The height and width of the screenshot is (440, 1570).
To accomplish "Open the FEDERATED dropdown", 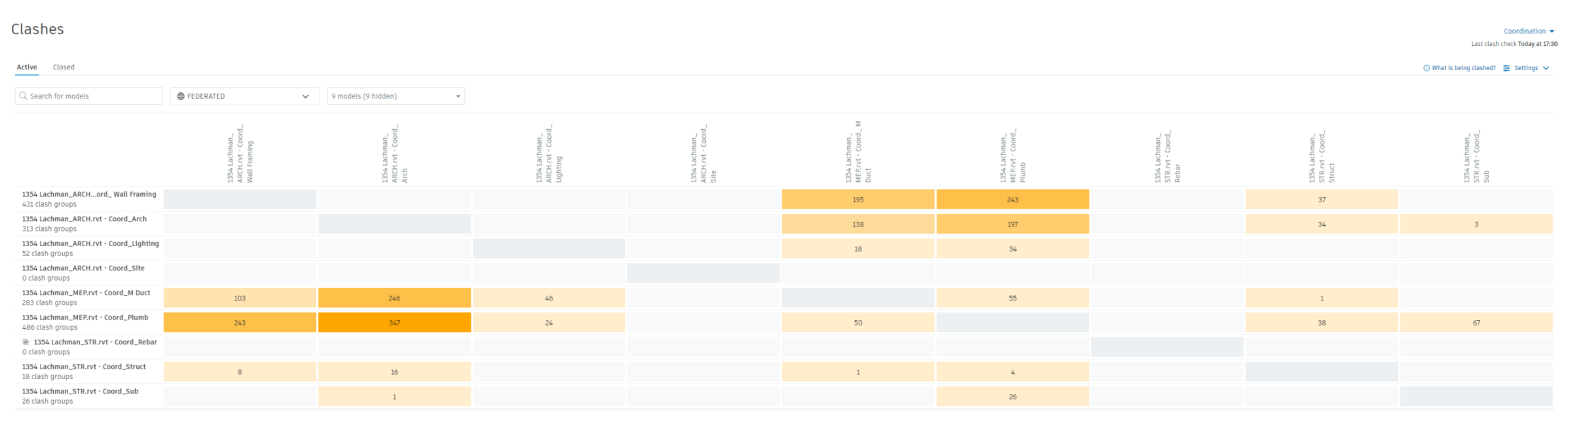I will tap(244, 96).
